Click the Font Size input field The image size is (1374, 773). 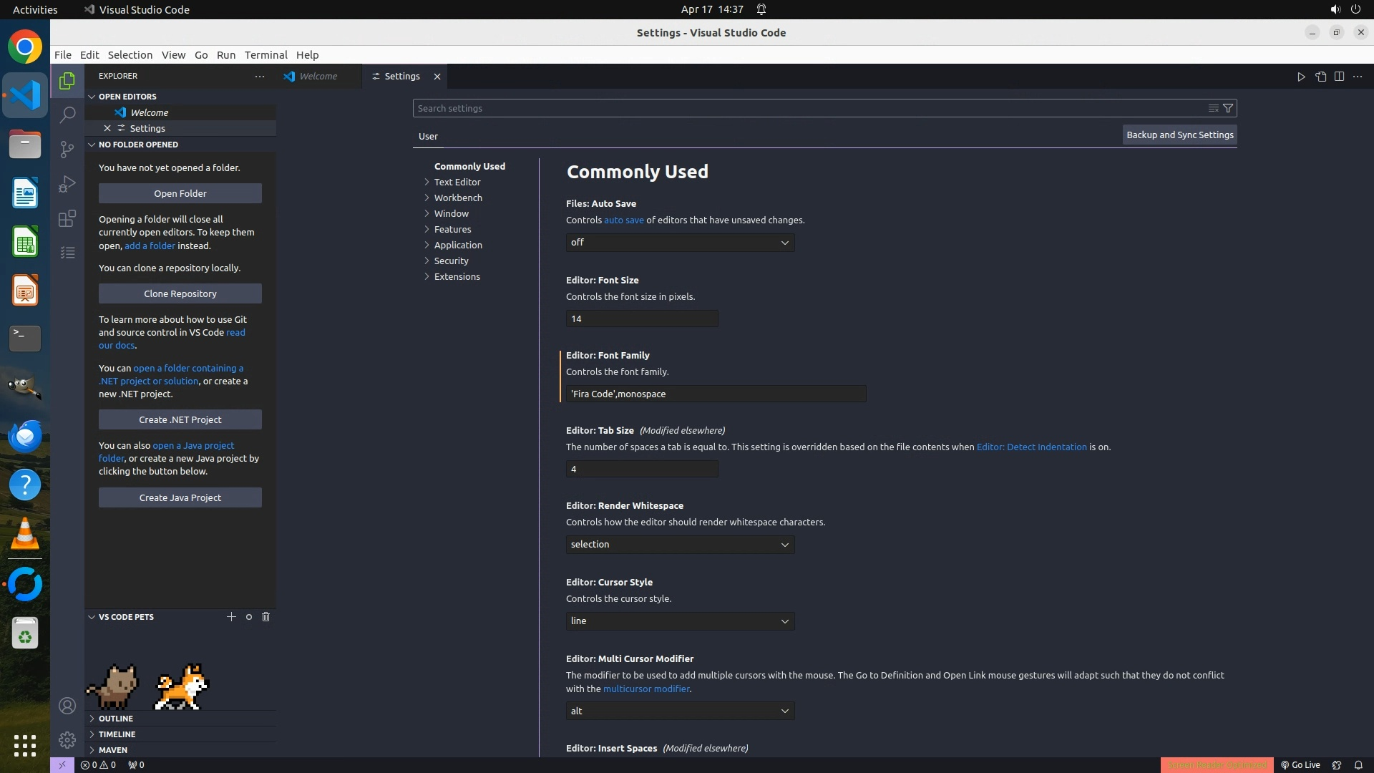point(641,319)
